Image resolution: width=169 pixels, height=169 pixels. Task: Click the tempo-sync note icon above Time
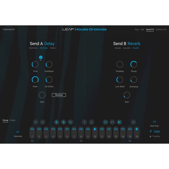(x=41, y=57)
